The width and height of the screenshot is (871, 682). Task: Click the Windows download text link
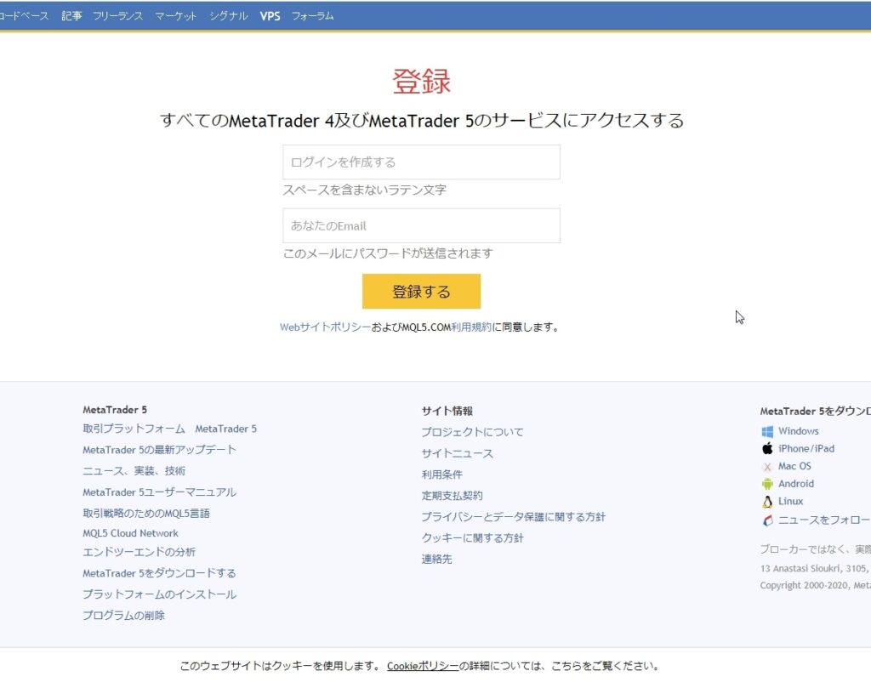(798, 431)
